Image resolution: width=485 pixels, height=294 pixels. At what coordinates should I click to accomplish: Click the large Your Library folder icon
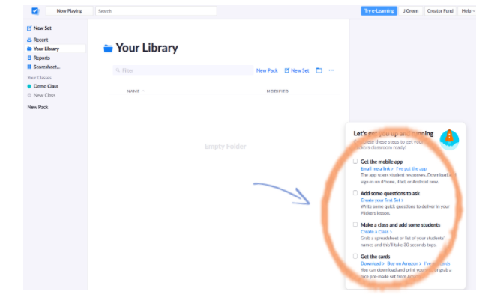click(x=108, y=49)
